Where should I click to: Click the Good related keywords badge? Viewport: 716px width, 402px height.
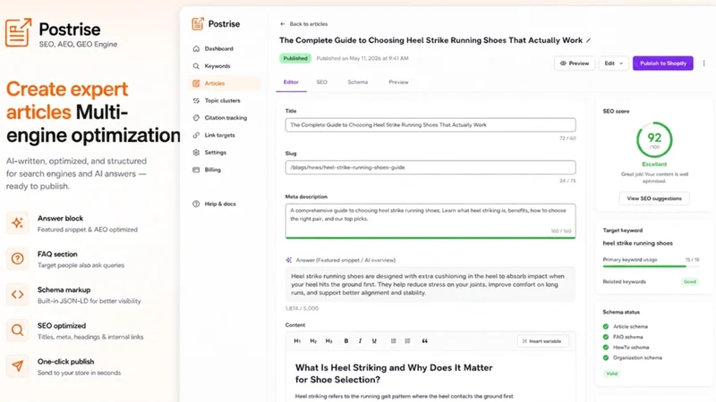tap(690, 281)
